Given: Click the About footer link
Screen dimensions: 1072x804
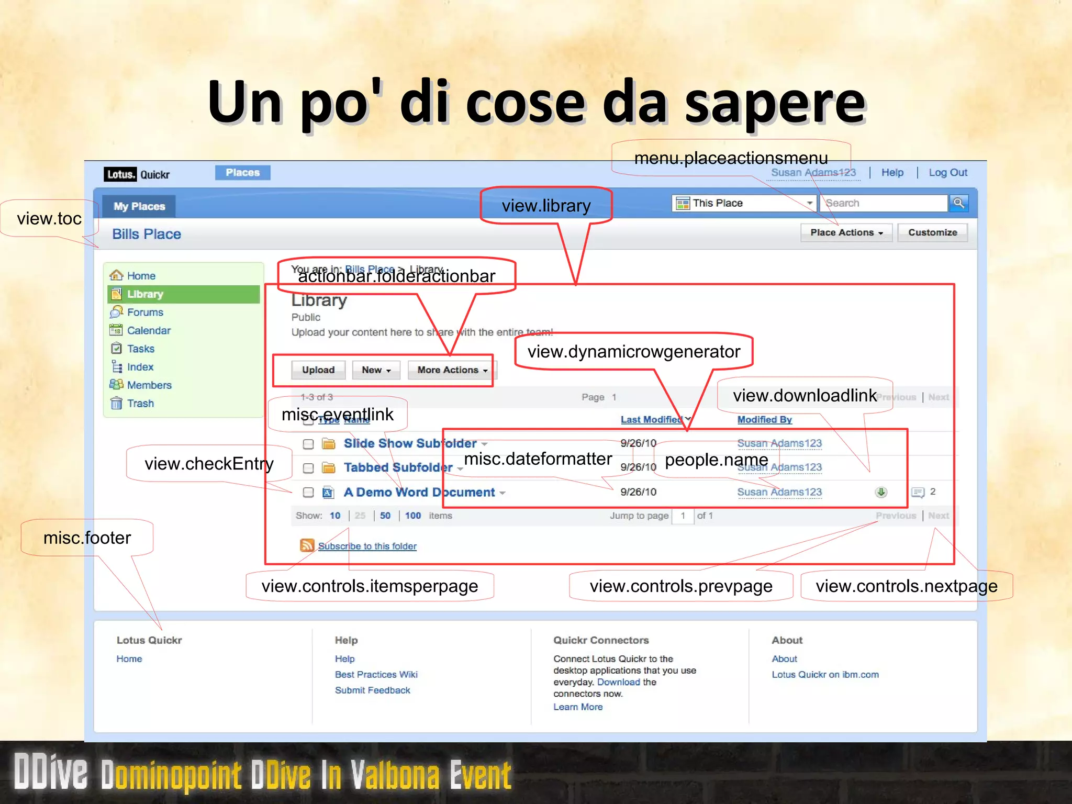Looking at the screenshot, I should pos(785,659).
